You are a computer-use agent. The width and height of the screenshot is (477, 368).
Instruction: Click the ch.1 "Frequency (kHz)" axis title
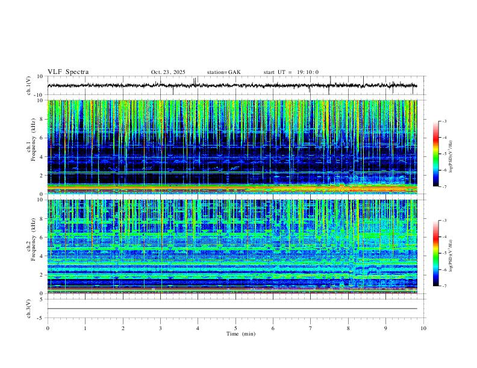(33, 140)
